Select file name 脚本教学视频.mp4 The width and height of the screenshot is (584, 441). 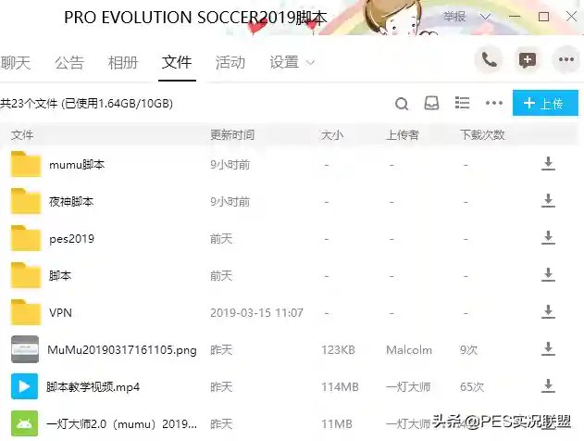(93, 387)
